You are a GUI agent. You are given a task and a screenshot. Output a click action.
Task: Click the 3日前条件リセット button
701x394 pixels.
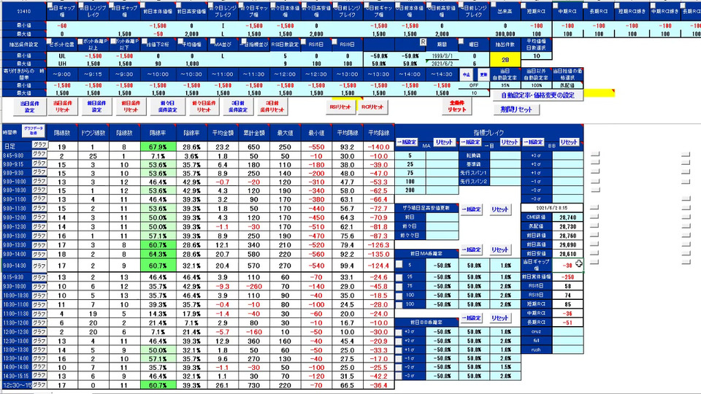(272, 107)
